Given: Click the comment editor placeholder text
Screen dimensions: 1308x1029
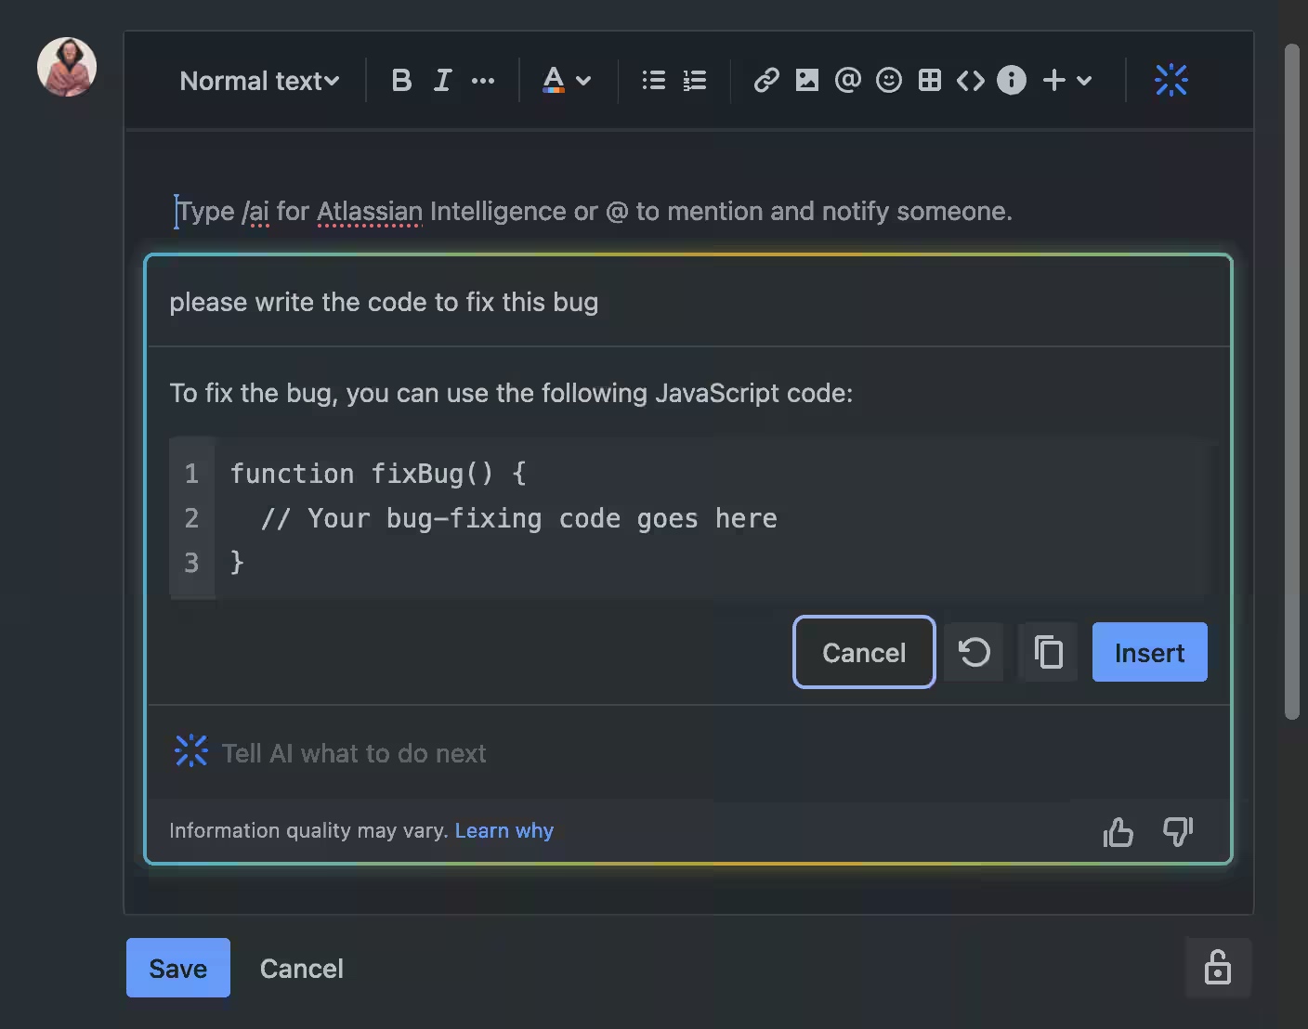Looking at the screenshot, I should pyautogui.click(x=595, y=212).
